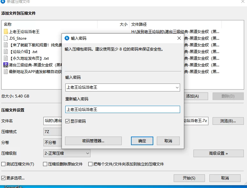Tick the 压缩后删除原始文件 checkbox
The height and width of the screenshot is (188, 247).
click(45, 164)
